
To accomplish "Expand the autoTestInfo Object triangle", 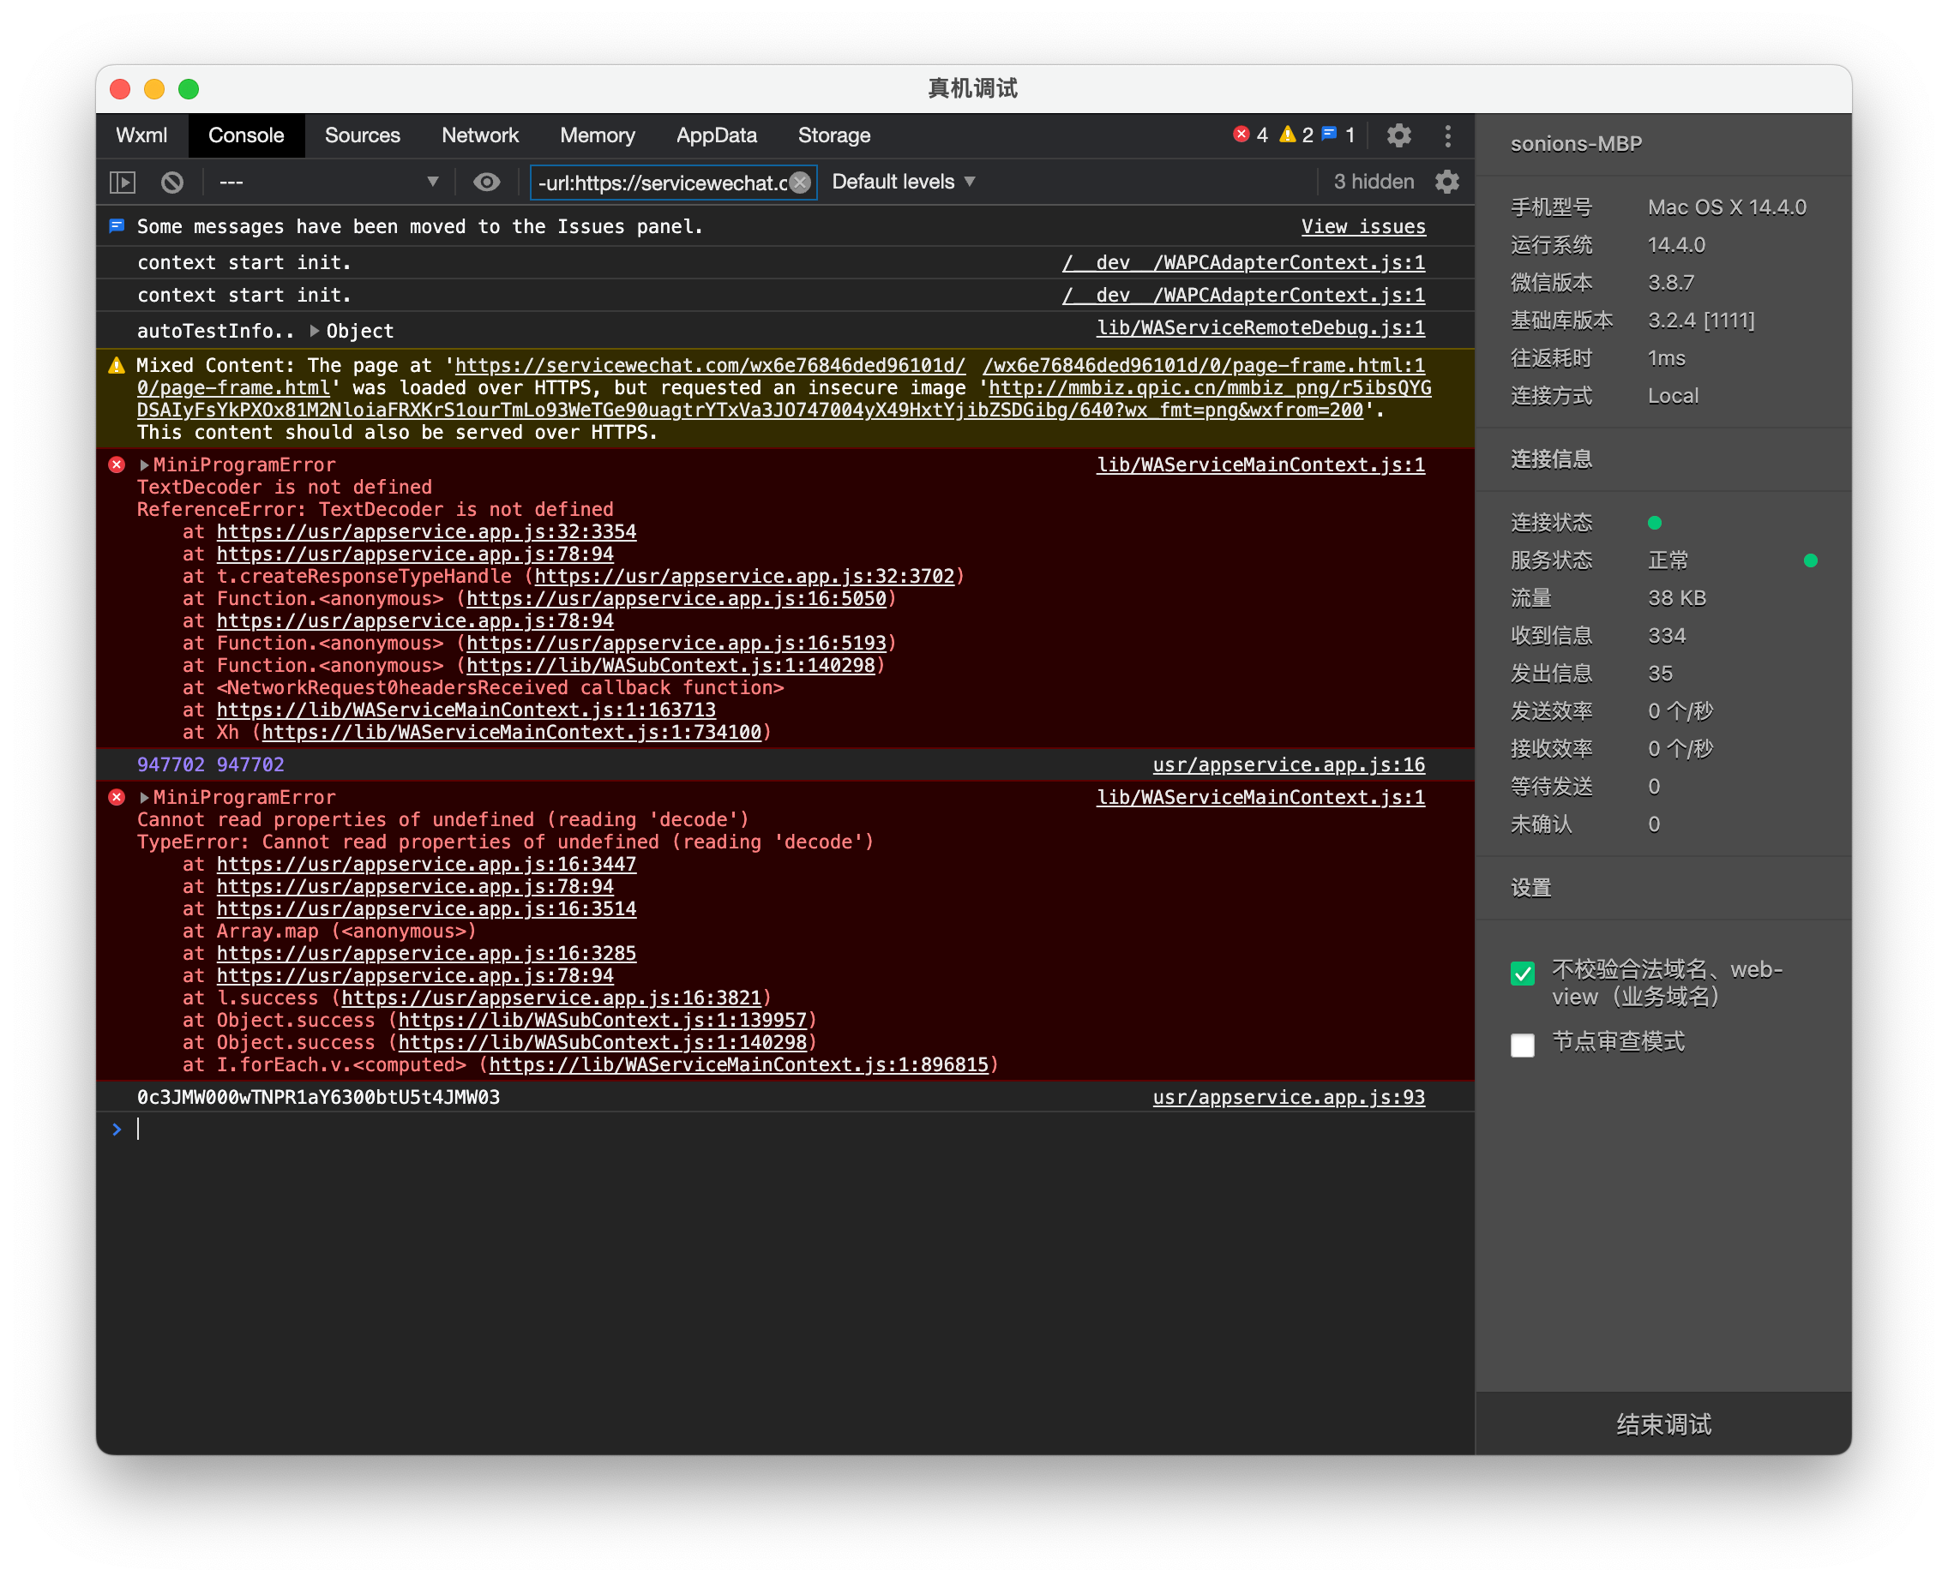I will [x=315, y=331].
